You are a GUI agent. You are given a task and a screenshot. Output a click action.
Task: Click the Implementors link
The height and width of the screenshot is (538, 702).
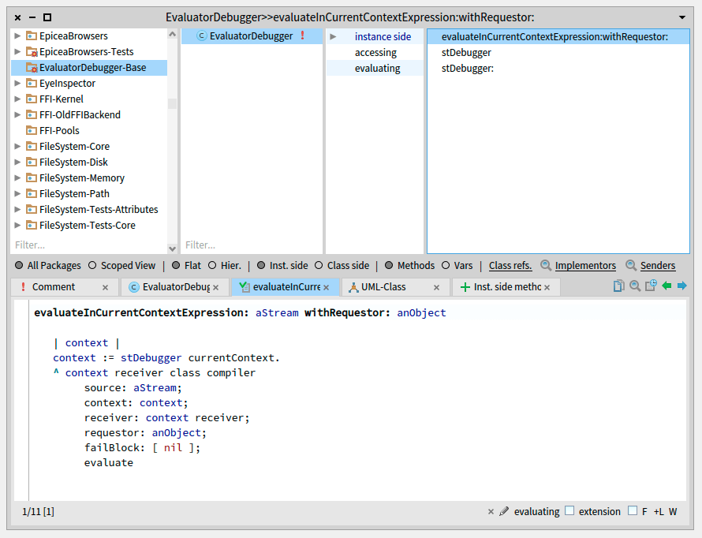(584, 266)
